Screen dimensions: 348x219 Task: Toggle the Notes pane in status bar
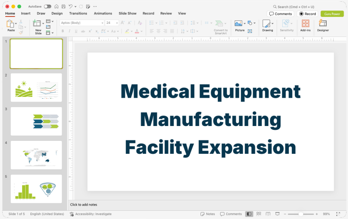208,214
